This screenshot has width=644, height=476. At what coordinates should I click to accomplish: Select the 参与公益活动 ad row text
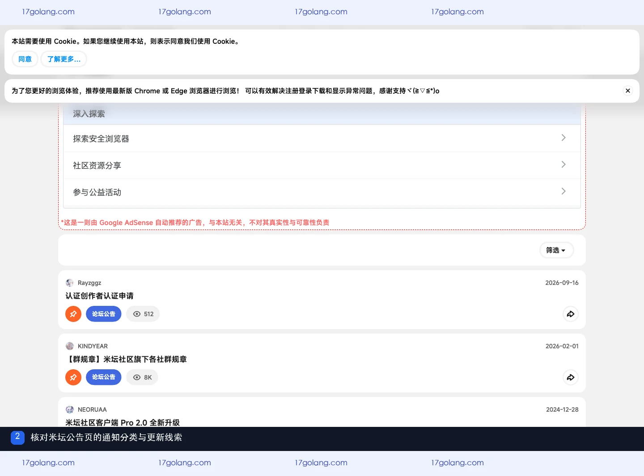(x=97, y=192)
